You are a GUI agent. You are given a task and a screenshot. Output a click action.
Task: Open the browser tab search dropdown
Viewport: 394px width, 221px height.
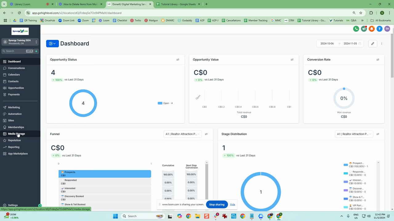pos(4,4)
